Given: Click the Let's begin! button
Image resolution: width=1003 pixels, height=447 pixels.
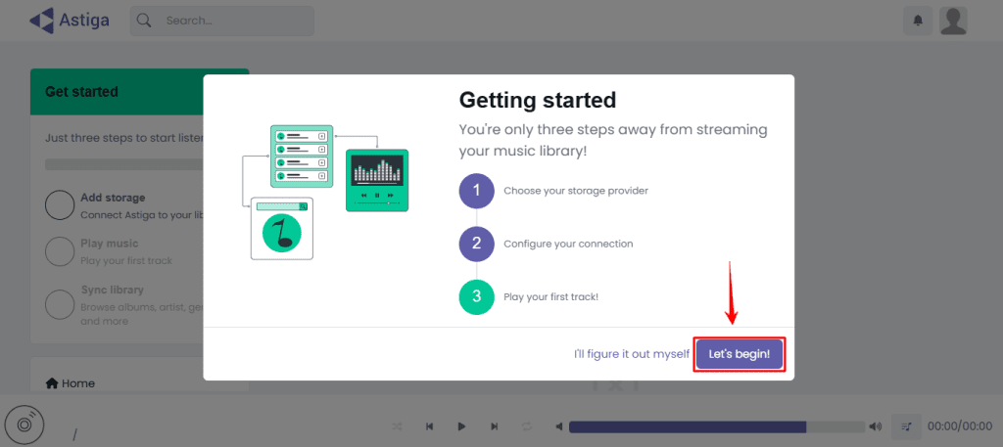Looking at the screenshot, I should (x=740, y=354).
